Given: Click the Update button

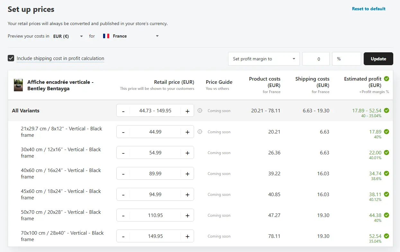Looking at the screenshot, I should click(x=378, y=59).
